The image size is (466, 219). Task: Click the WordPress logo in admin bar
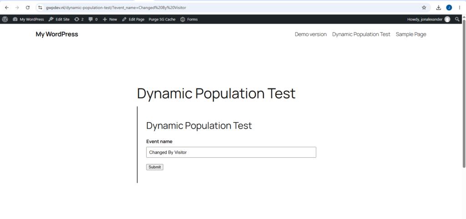(x=5, y=19)
